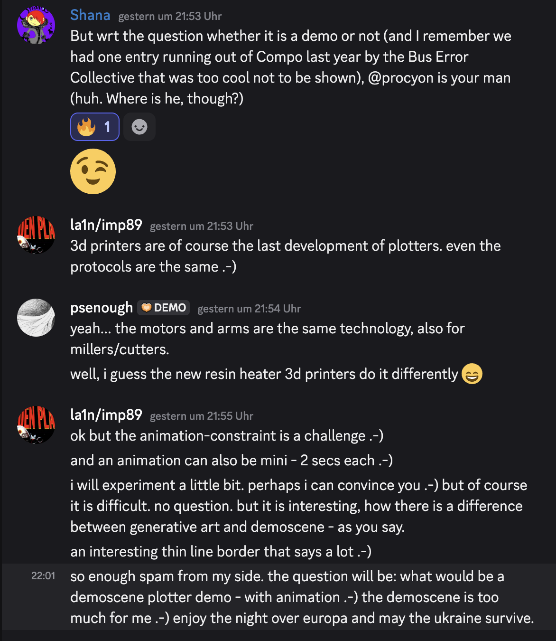Click la1n/imp89 username above animation-constraint message
This screenshot has height=641, width=556.
[106, 415]
